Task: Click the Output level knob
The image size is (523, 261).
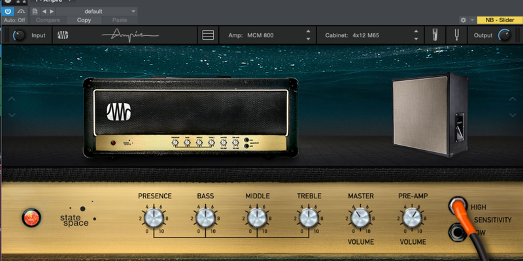Action: (x=505, y=35)
